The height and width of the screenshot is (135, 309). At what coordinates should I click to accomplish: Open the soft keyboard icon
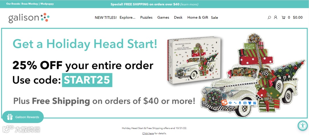click(245, 103)
